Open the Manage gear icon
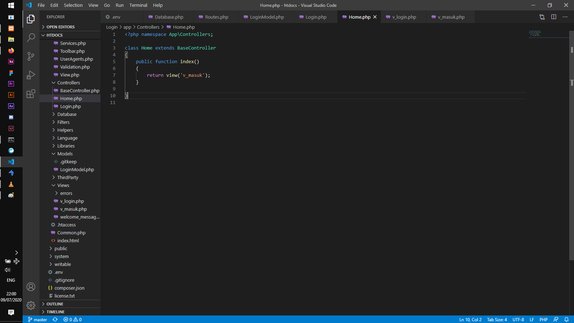 [x=31, y=305]
